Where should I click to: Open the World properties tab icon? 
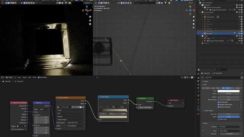[198, 91]
